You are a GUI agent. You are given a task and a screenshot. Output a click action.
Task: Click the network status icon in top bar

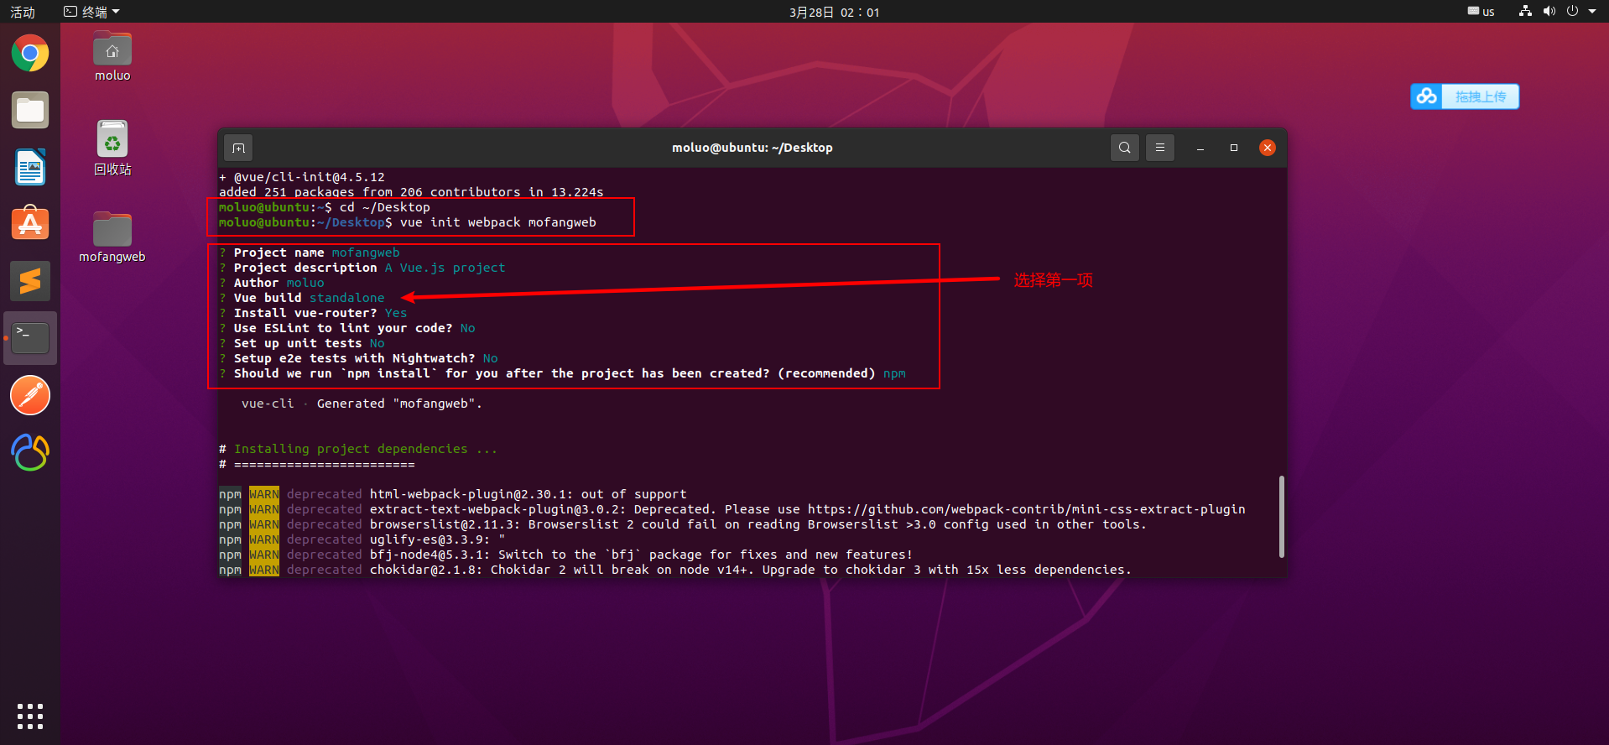[1525, 11]
